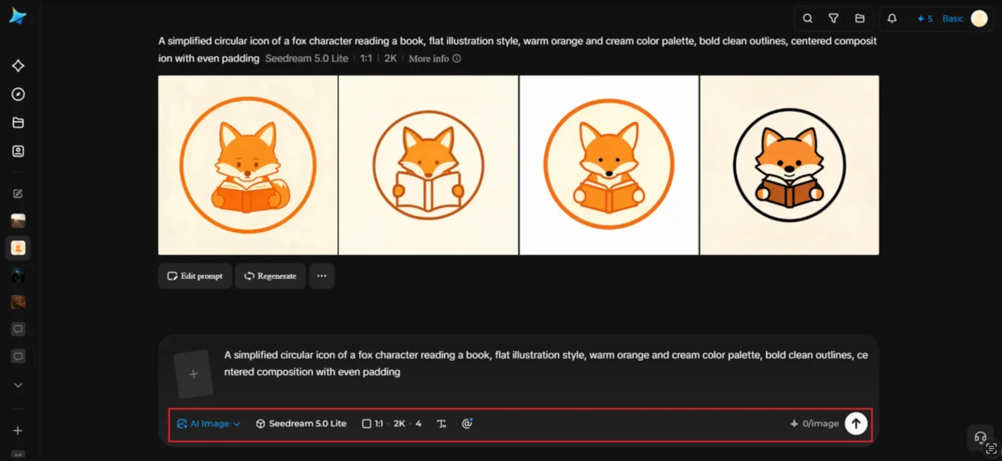Add a reference image via plus placeholder
1002x461 pixels.
coord(193,374)
